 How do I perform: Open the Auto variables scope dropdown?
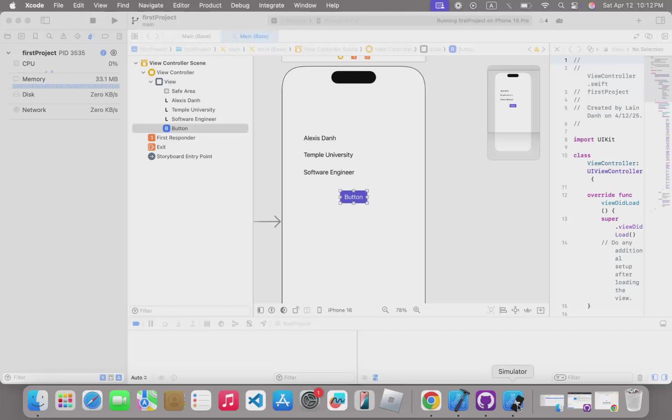click(139, 377)
